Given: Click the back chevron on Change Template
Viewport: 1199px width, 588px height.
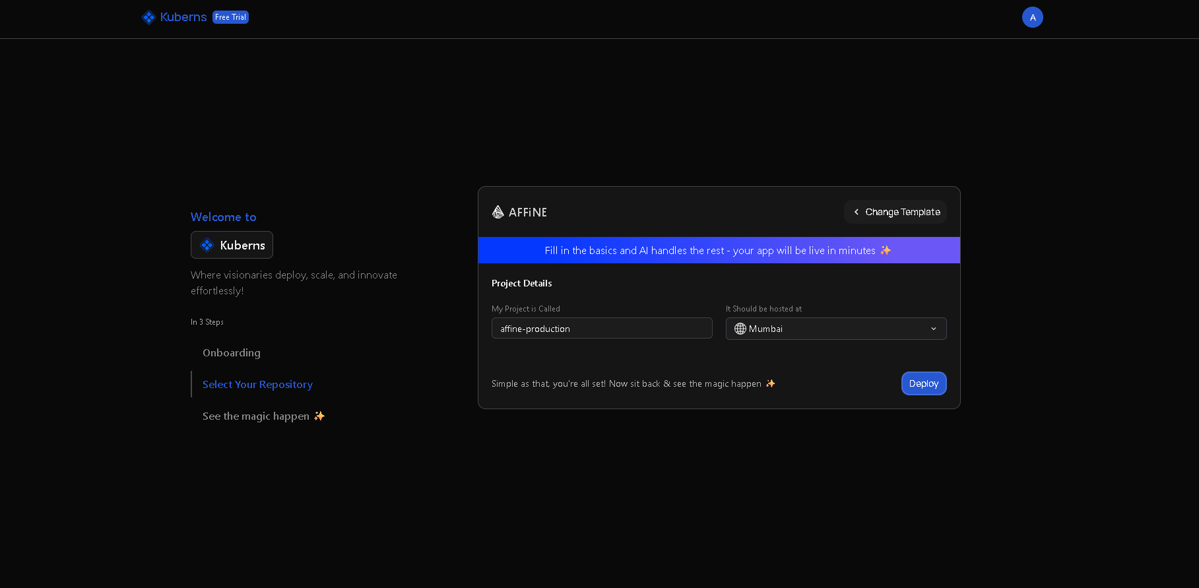Looking at the screenshot, I should point(857,212).
